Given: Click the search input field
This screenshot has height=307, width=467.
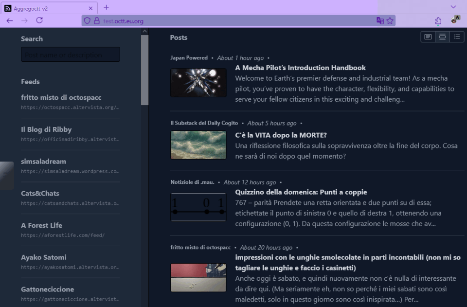Looking at the screenshot, I should click(x=71, y=54).
